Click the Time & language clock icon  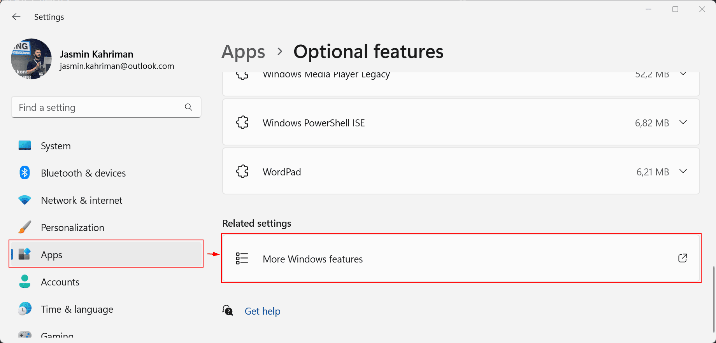pyautogui.click(x=25, y=309)
